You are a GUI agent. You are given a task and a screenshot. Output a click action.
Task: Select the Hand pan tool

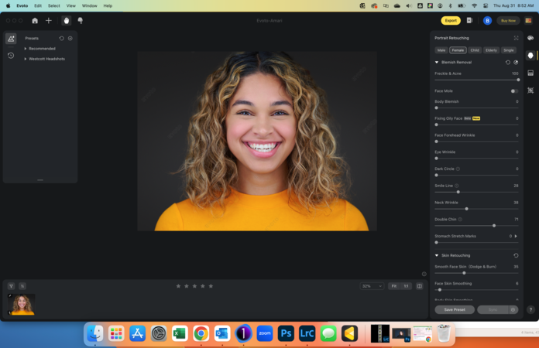pos(67,21)
